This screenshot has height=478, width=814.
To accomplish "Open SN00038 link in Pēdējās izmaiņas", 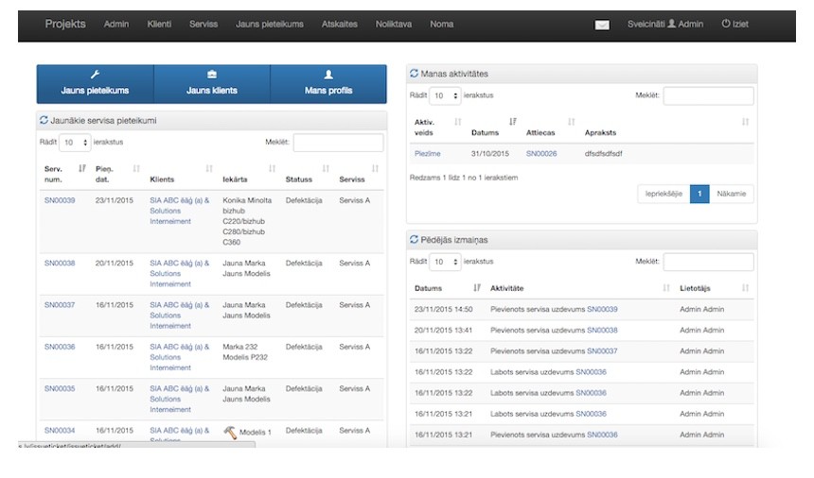I will pos(602,330).
